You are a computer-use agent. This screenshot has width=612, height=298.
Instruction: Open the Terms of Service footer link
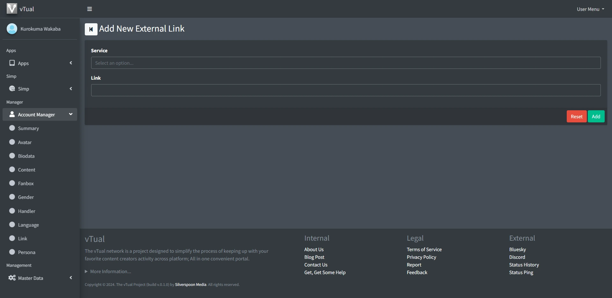click(424, 249)
